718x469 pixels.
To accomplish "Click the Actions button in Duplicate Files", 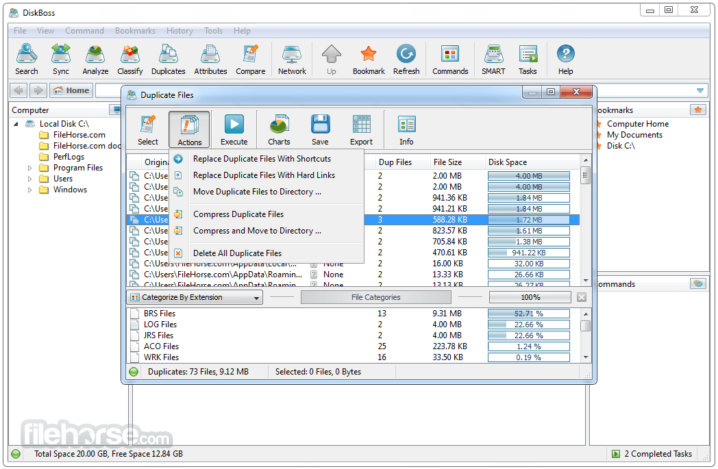I will coord(189,130).
